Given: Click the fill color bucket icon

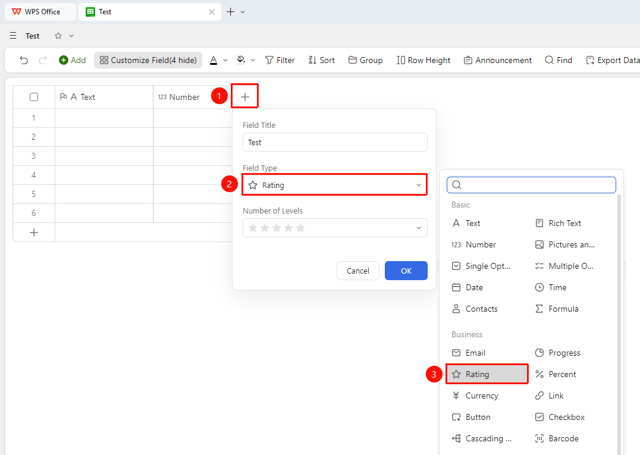Looking at the screenshot, I should (241, 61).
